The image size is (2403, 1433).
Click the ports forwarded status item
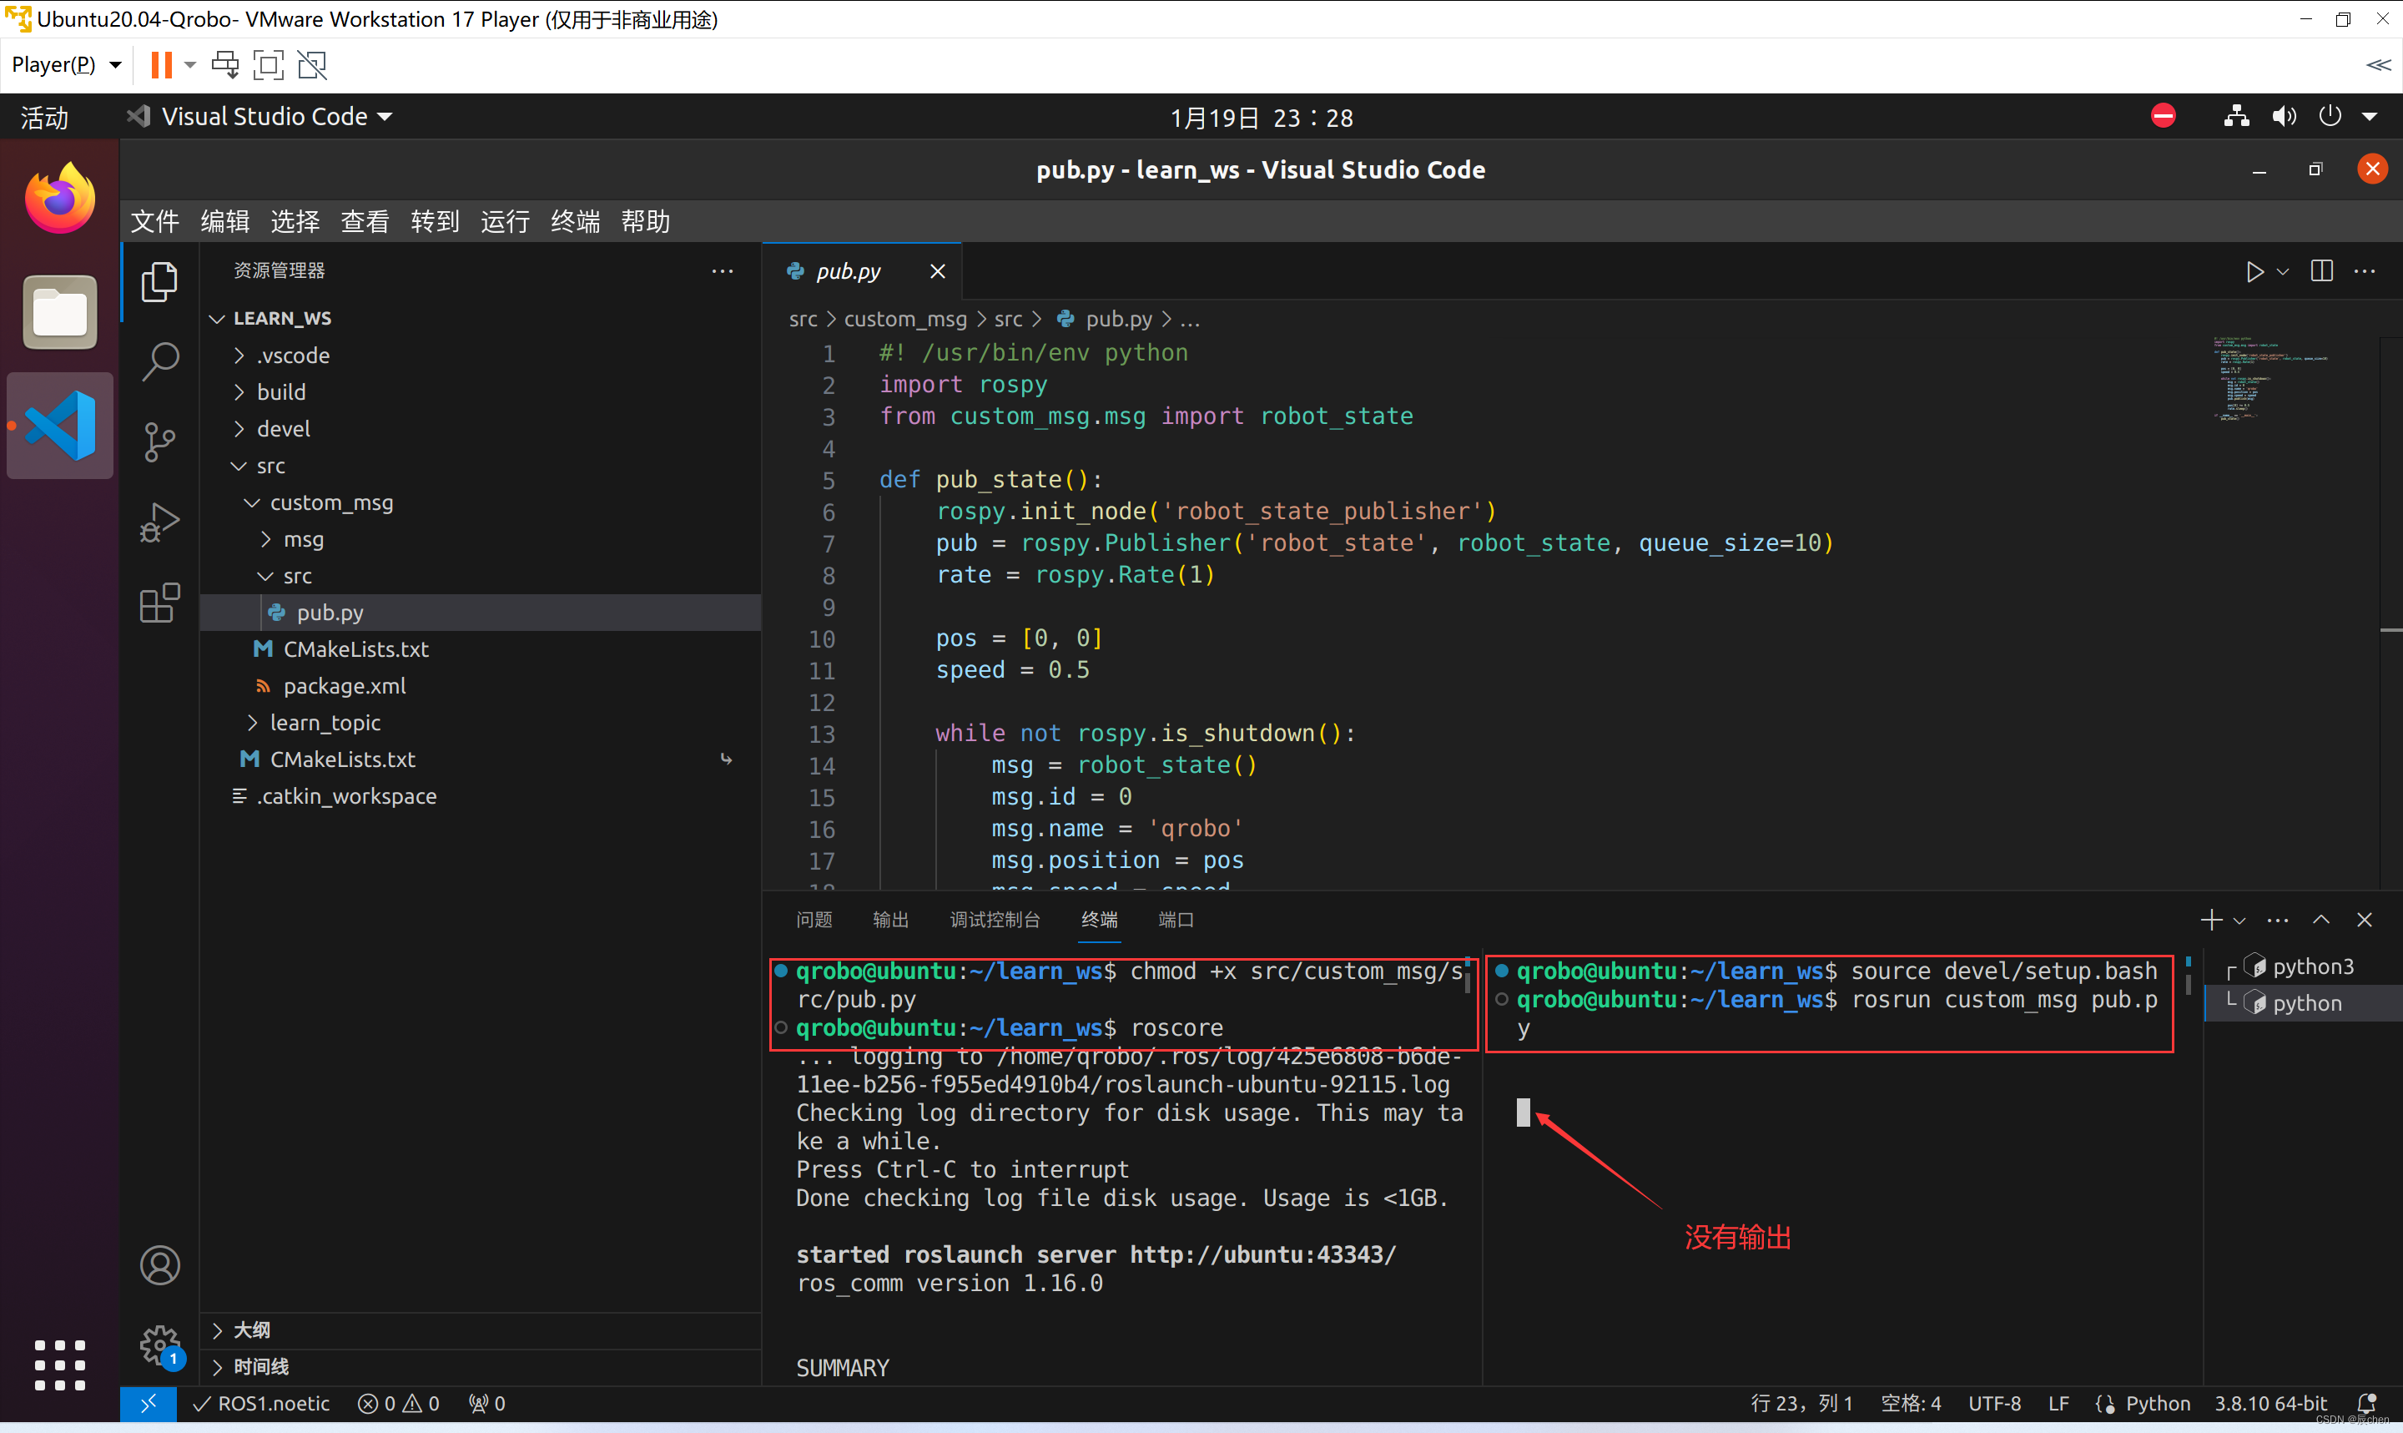(x=487, y=1404)
